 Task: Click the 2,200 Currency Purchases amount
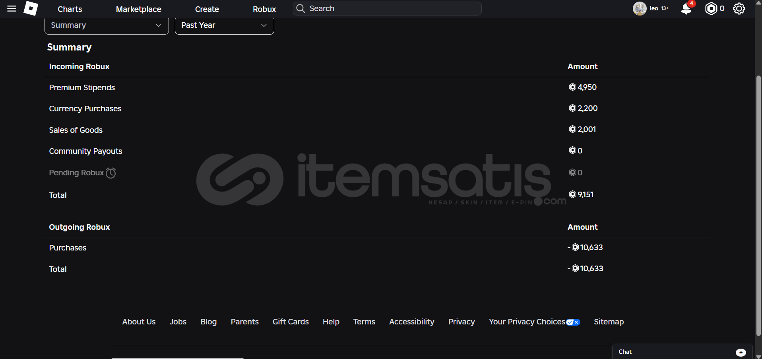click(x=583, y=108)
